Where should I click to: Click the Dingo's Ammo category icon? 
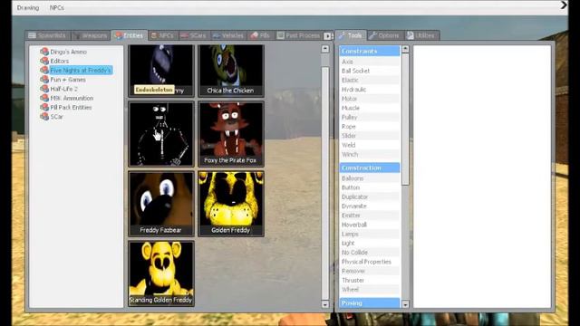pos(44,52)
